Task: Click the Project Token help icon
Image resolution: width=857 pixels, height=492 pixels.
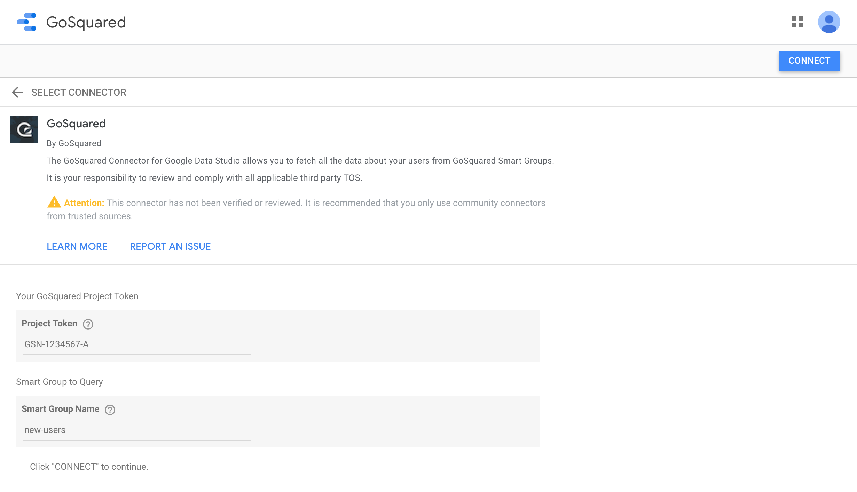Action: coord(88,324)
